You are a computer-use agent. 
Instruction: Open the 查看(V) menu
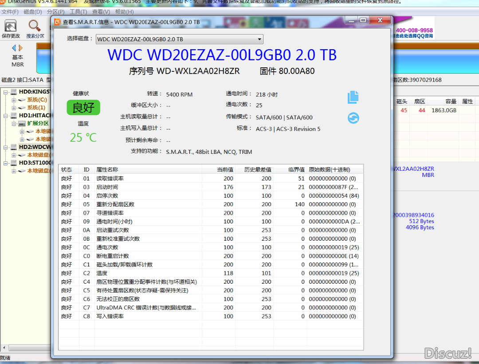(101, 12)
